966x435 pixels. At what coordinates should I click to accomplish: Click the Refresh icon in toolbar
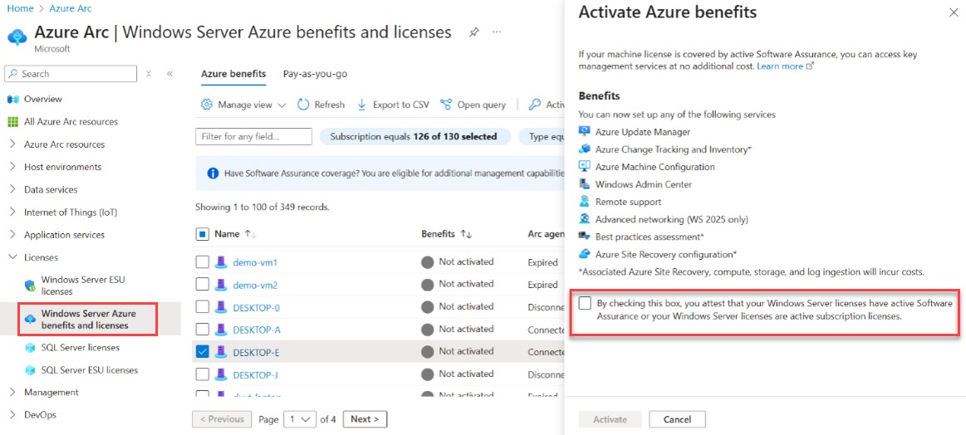[303, 105]
